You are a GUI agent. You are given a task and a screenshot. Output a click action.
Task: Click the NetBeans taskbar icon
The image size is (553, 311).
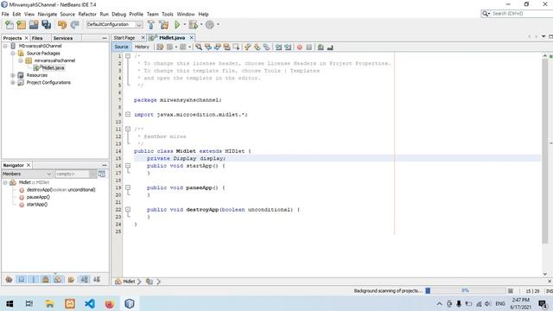[130, 303]
